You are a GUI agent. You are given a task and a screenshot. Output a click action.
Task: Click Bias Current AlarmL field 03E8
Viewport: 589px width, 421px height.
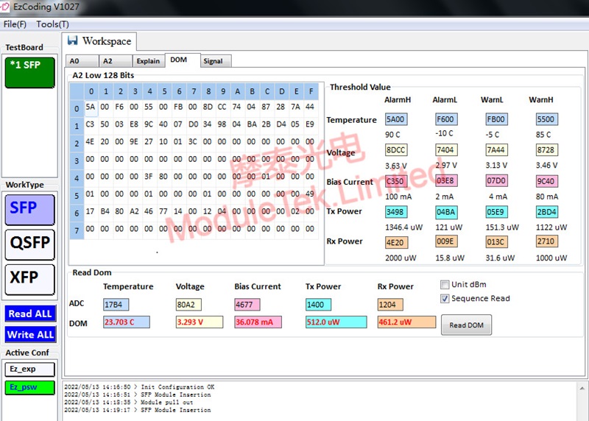(446, 181)
